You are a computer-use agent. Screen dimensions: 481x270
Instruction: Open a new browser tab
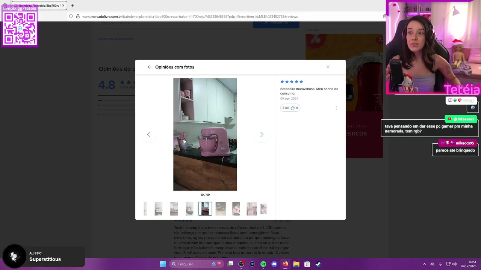[x=73, y=6]
